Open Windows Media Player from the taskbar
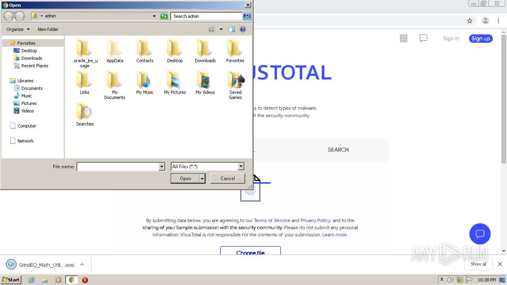This screenshot has width=507, height=285. point(58,280)
